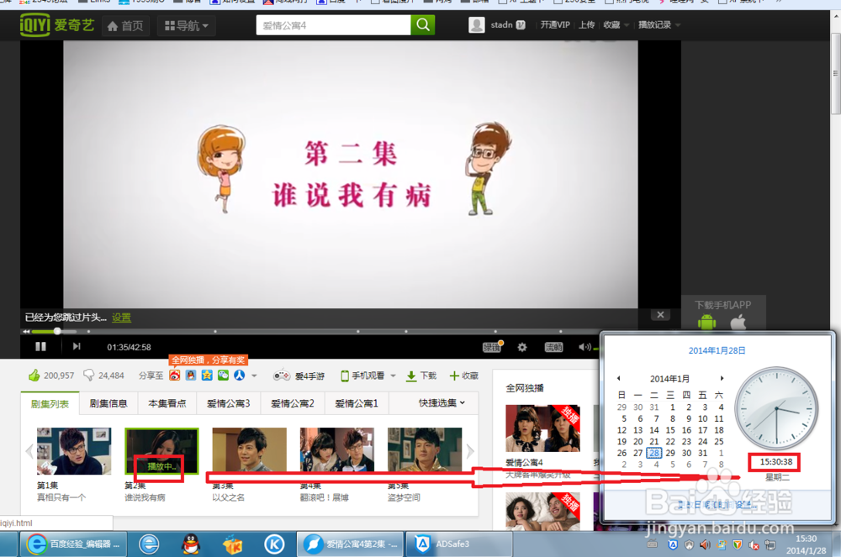Open the Kugou K icon in taskbar

pos(274,544)
